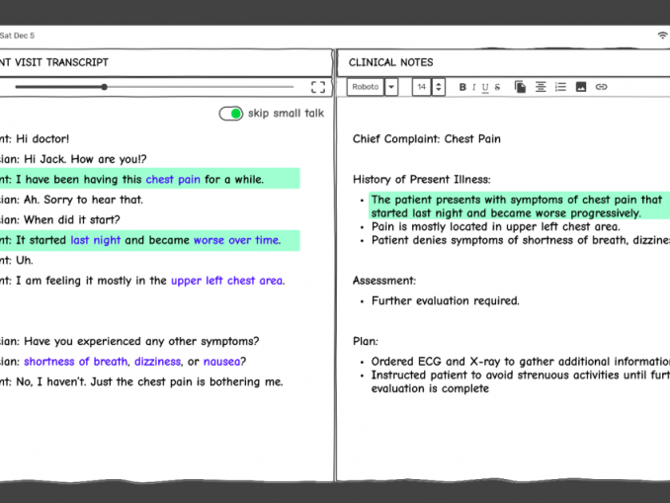Click the font size 14 stepper arrows
The width and height of the screenshot is (670, 503).
pyautogui.click(x=439, y=87)
